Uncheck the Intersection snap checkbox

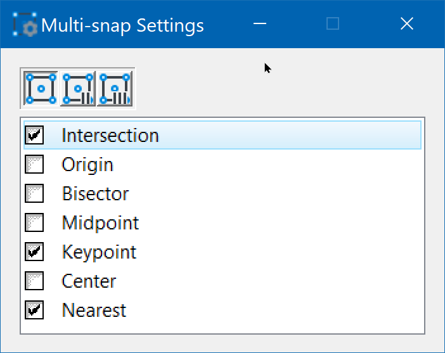click(34, 135)
